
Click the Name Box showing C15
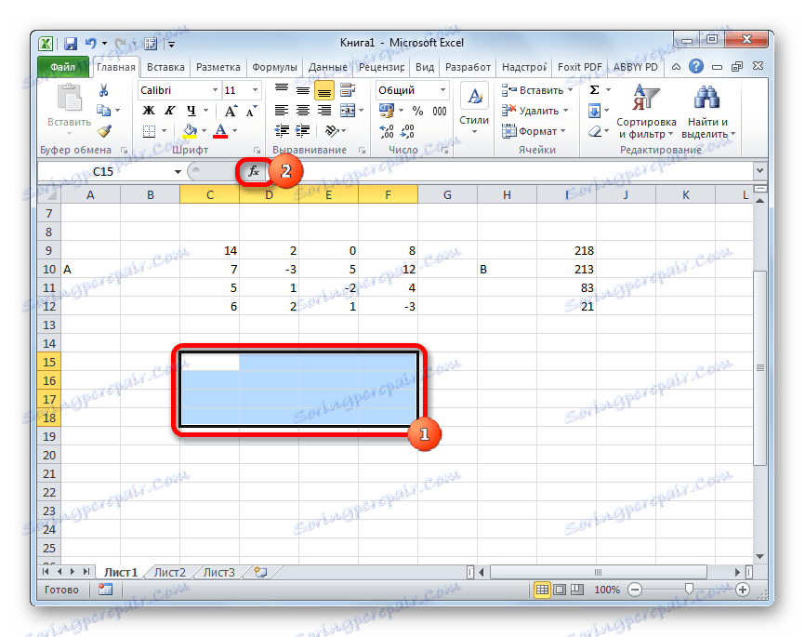click(105, 171)
